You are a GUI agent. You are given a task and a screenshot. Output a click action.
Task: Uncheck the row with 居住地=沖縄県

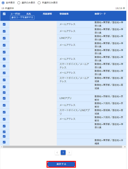tap(4, 142)
